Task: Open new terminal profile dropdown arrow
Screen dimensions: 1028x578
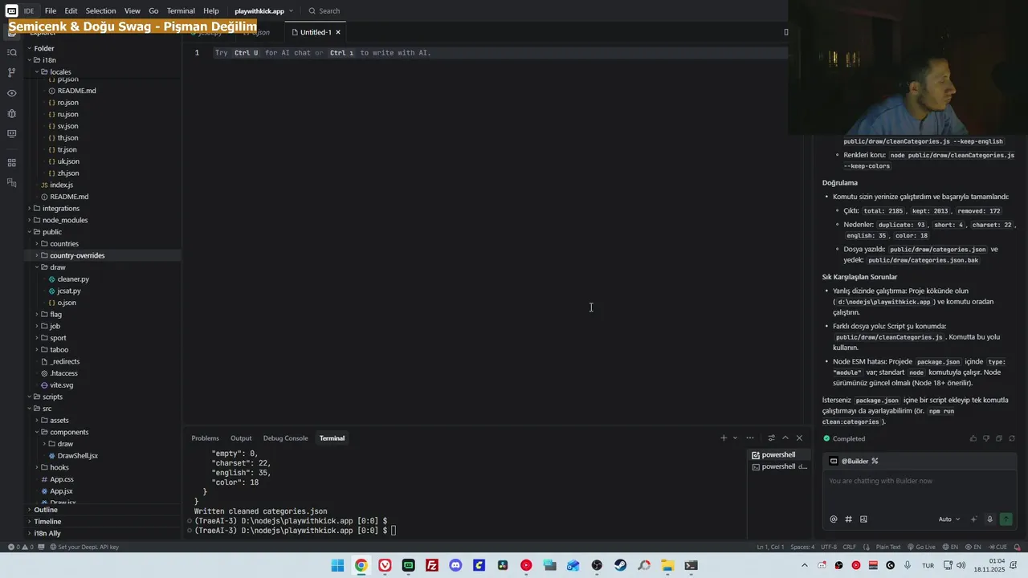Action: pyautogui.click(x=735, y=438)
